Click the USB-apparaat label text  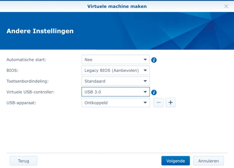pyautogui.click(x=21, y=103)
